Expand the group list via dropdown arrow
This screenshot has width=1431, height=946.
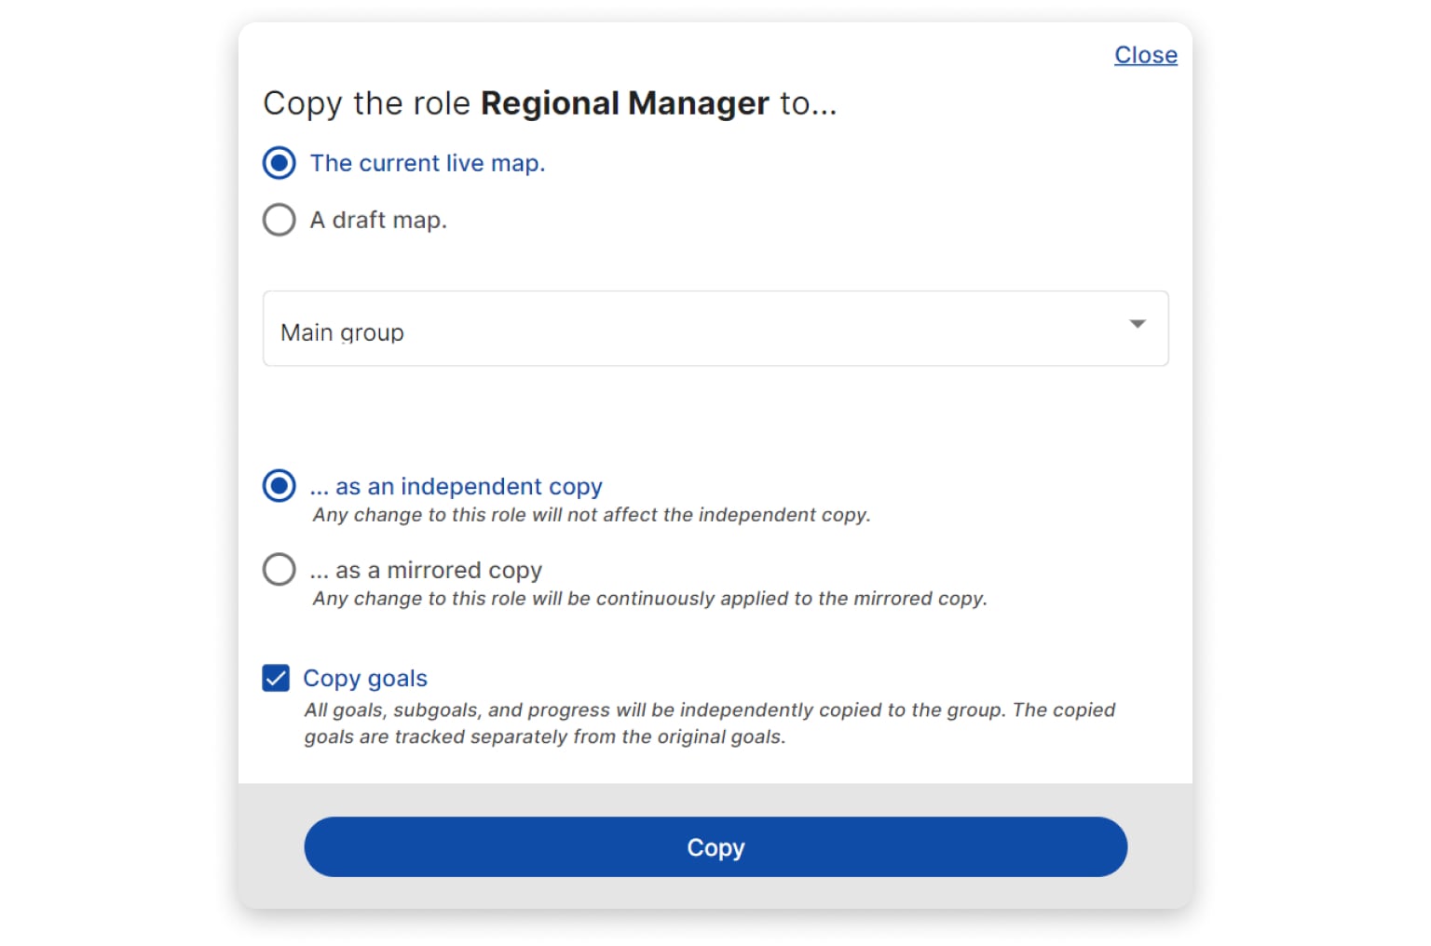[1137, 324]
